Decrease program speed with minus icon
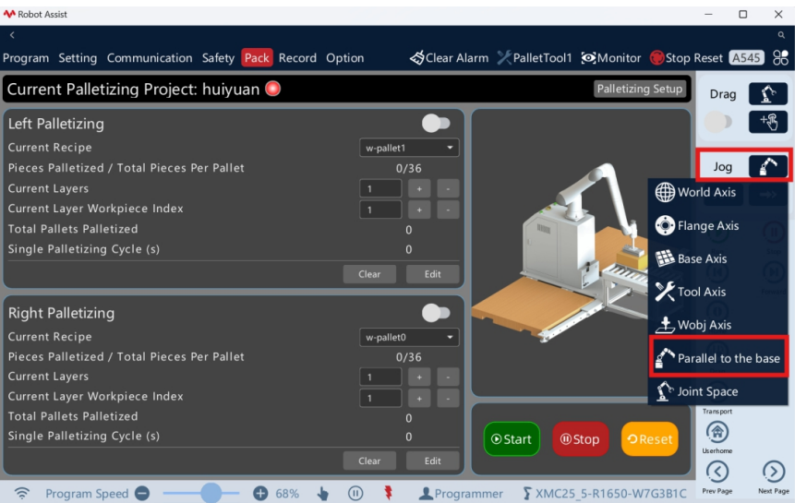Image resolution: width=795 pixels, height=503 pixels. [142, 493]
